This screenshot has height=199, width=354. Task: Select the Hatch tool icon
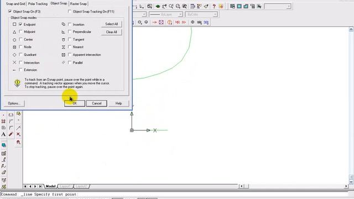tap(3, 122)
